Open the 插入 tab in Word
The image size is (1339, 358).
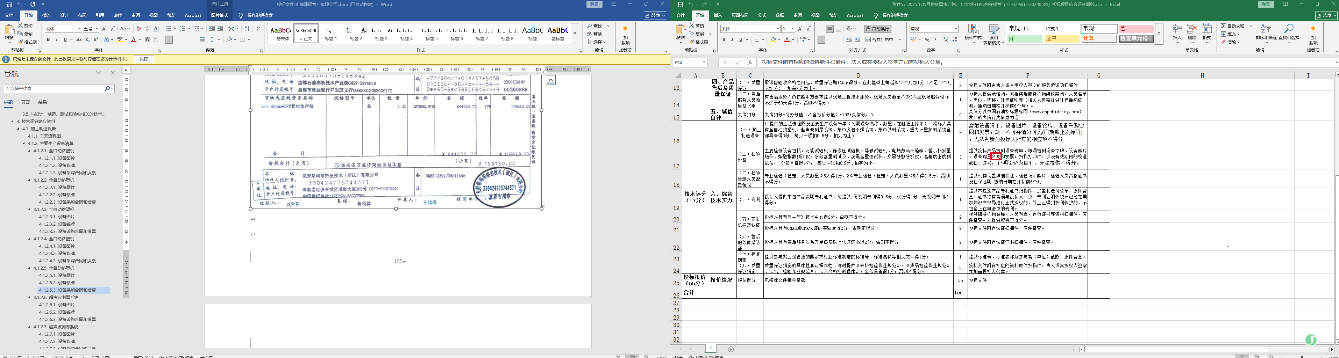46,16
